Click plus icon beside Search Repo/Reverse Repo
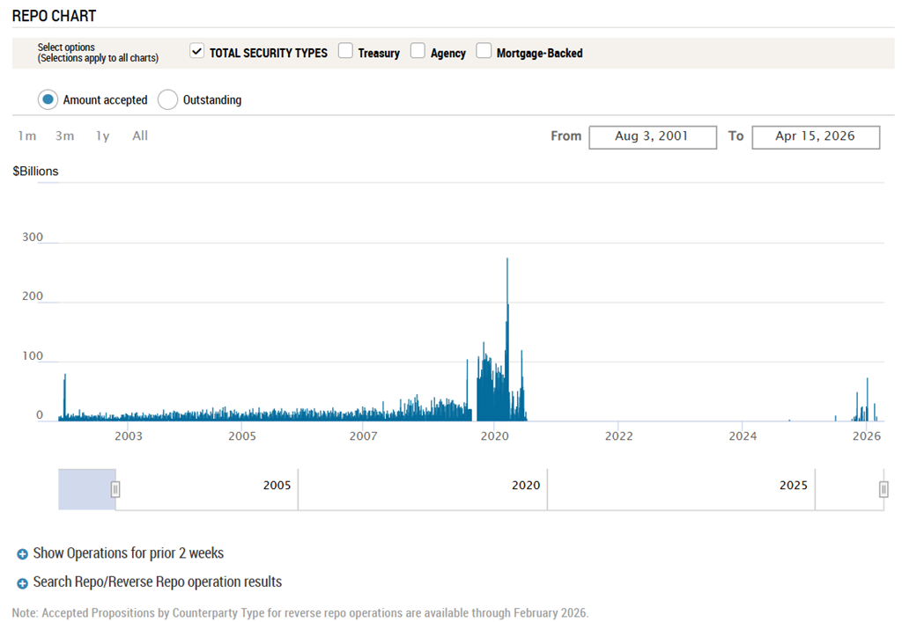 pyautogui.click(x=23, y=582)
